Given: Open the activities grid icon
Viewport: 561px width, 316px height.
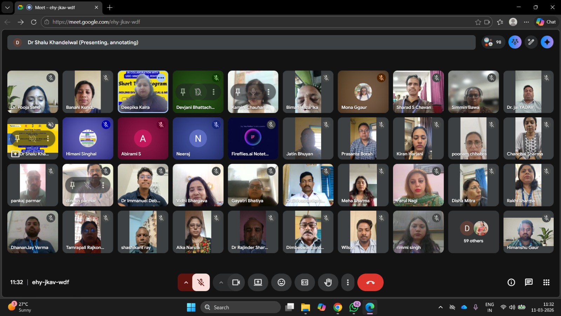Looking at the screenshot, I should [x=546, y=282].
